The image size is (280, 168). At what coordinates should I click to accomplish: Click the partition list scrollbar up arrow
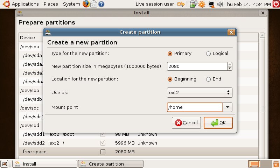(262, 35)
